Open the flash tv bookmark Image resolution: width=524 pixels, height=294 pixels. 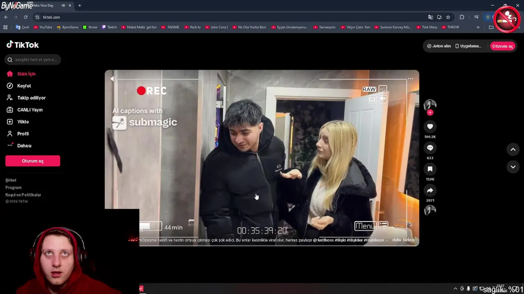tap(192, 27)
